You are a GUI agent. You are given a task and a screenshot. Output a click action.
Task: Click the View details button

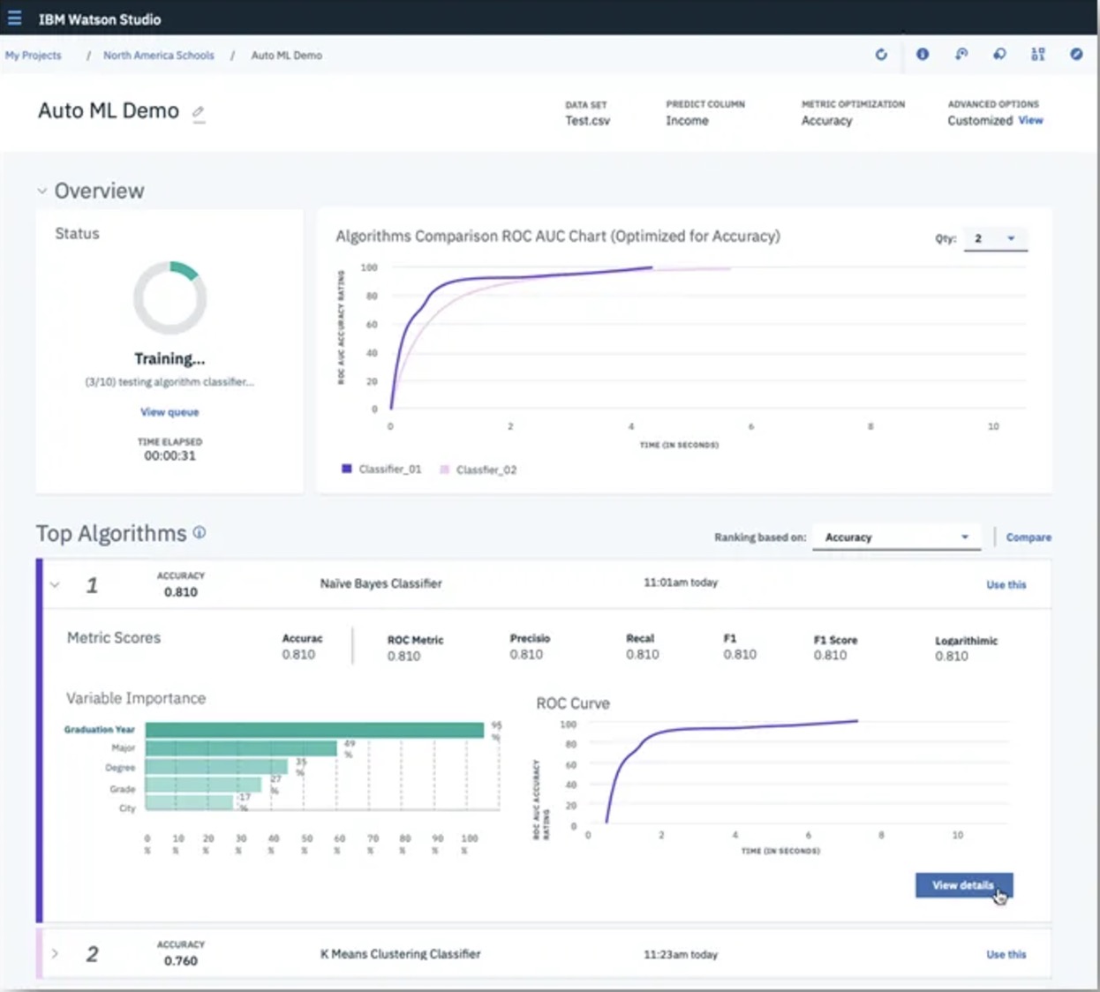pos(964,885)
